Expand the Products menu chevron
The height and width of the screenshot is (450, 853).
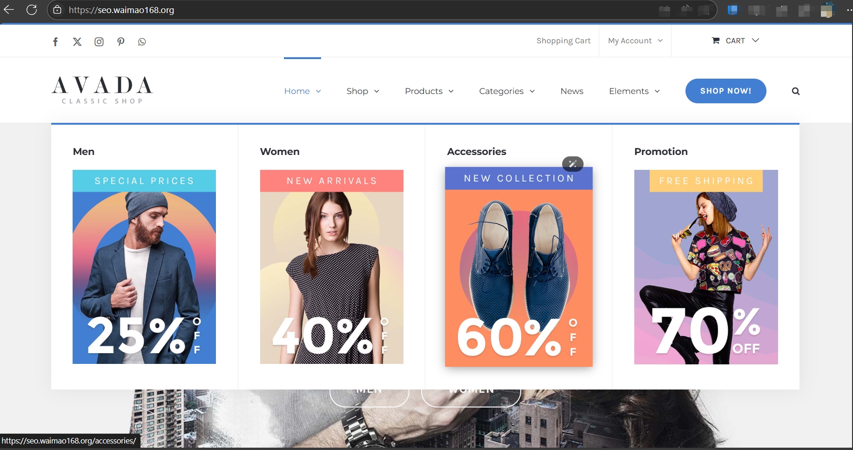point(451,91)
